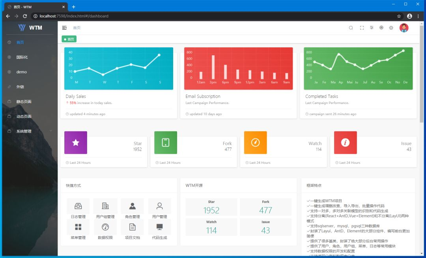Select the 角色管理 shortcut icon

[x=132, y=206]
